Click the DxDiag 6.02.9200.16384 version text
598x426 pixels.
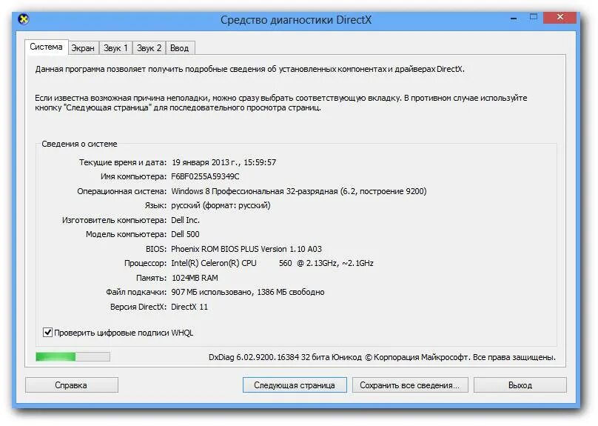[x=382, y=357]
